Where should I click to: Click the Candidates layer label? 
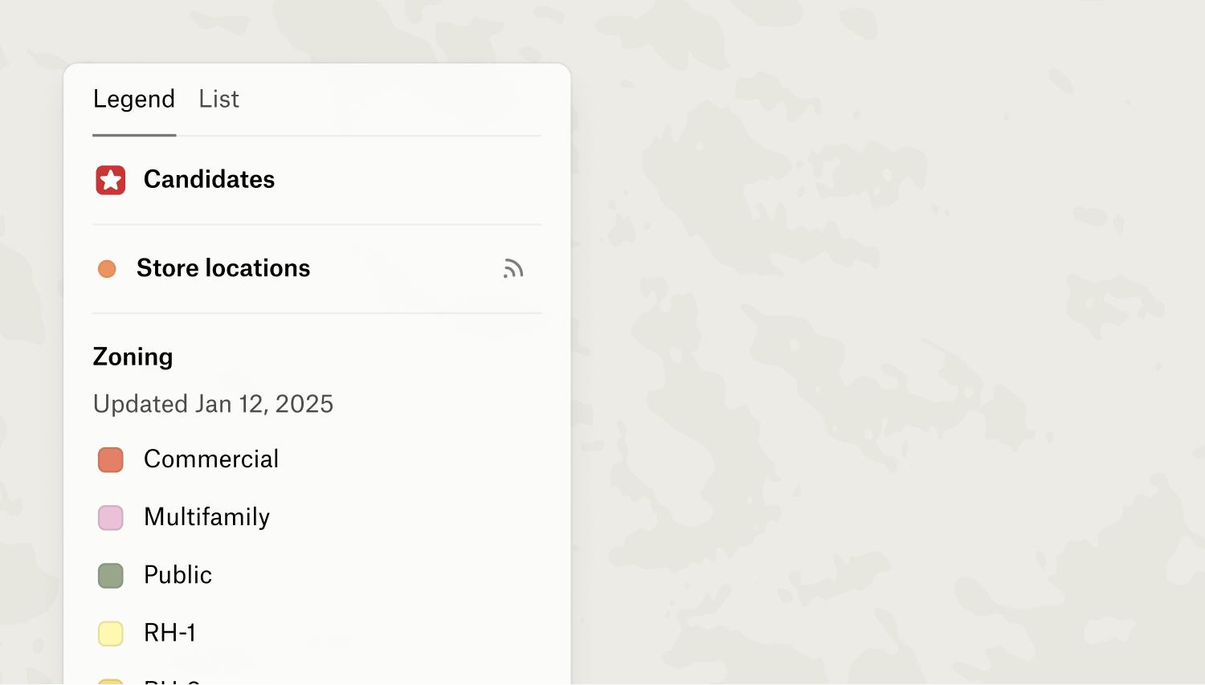(x=209, y=179)
